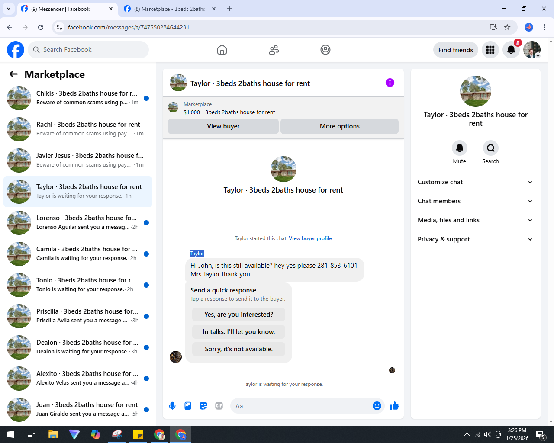
Task: Send a voice clip with microphone icon
Action: pos(172,406)
